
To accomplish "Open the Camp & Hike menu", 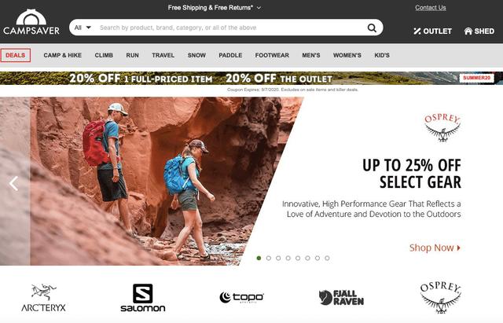I will [x=63, y=55].
